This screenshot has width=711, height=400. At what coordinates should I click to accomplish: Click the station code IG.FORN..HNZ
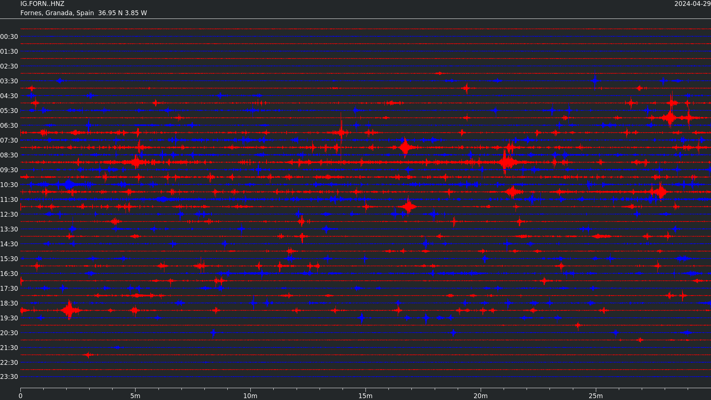pos(42,4)
